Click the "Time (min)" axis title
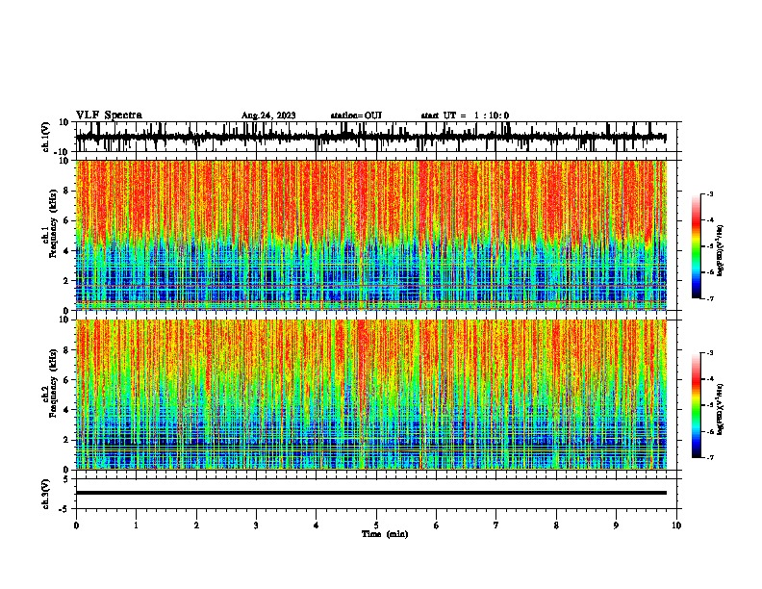This screenshot has height=589, width=762. click(385, 534)
